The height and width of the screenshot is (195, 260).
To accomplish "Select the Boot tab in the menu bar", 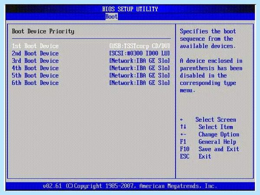I will pos(111,16).
